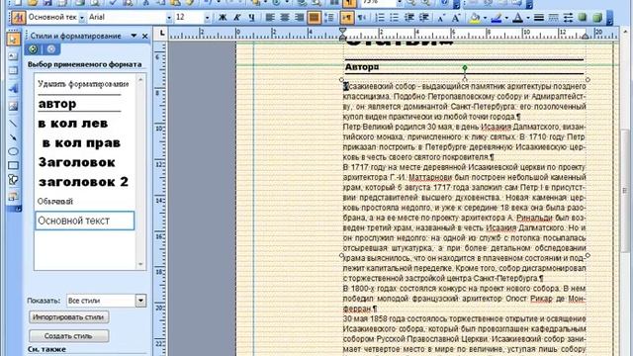Open the 3-D Style icon
633x356 pixels.
point(597,18)
